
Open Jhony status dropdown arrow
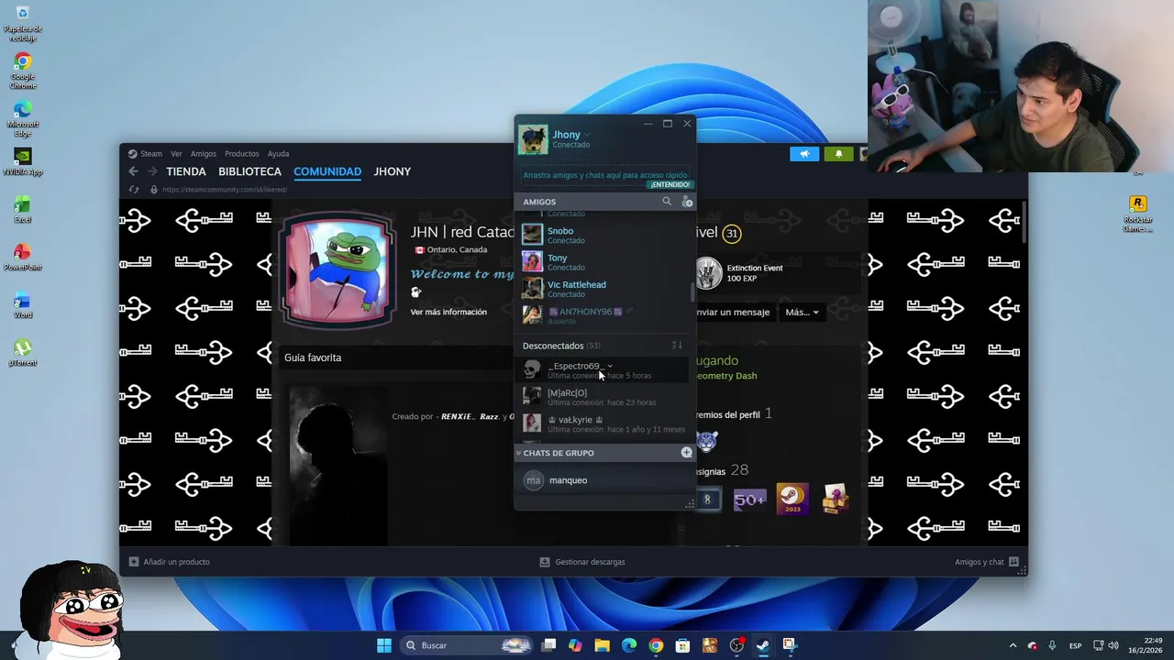(x=587, y=136)
